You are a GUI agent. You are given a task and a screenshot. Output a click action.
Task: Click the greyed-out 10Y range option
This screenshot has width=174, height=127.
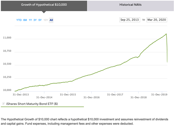coord(45,20)
